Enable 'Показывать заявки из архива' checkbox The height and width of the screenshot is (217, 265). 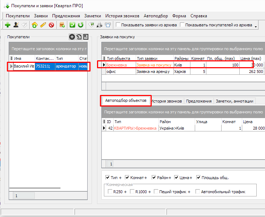tap(118, 25)
